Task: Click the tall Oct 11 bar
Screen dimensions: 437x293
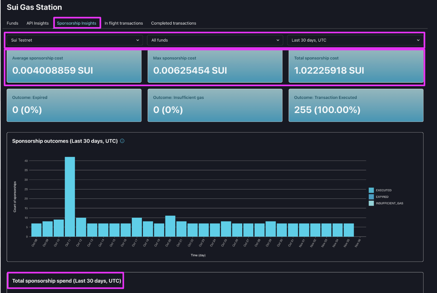Action: point(70,197)
